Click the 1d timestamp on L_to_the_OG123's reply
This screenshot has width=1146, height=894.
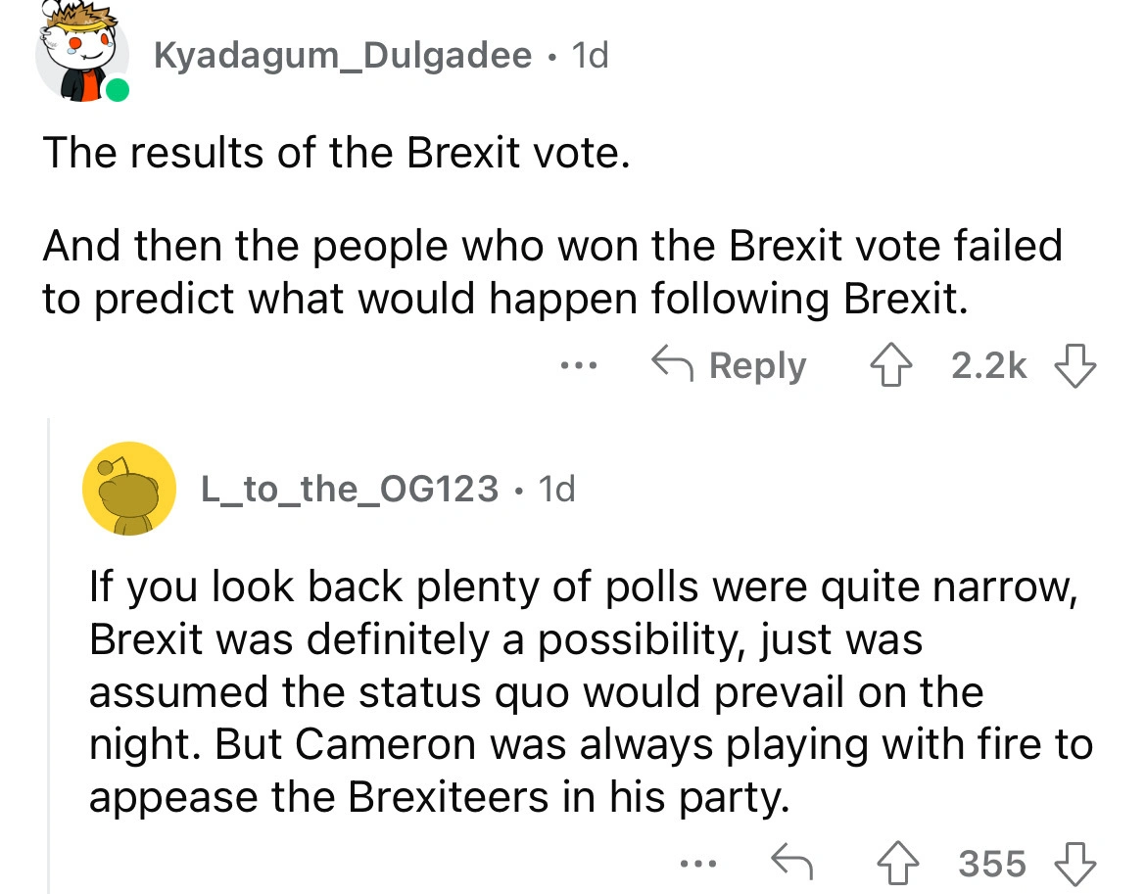556,487
